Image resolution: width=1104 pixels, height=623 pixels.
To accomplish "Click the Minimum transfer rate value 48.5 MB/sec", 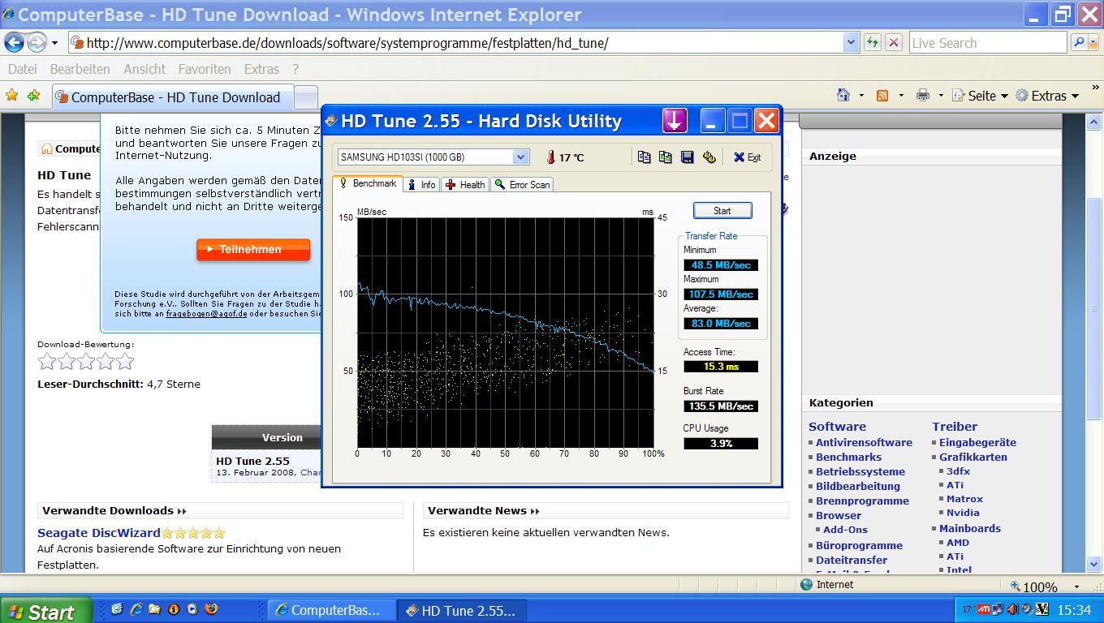I will (x=721, y=265).
